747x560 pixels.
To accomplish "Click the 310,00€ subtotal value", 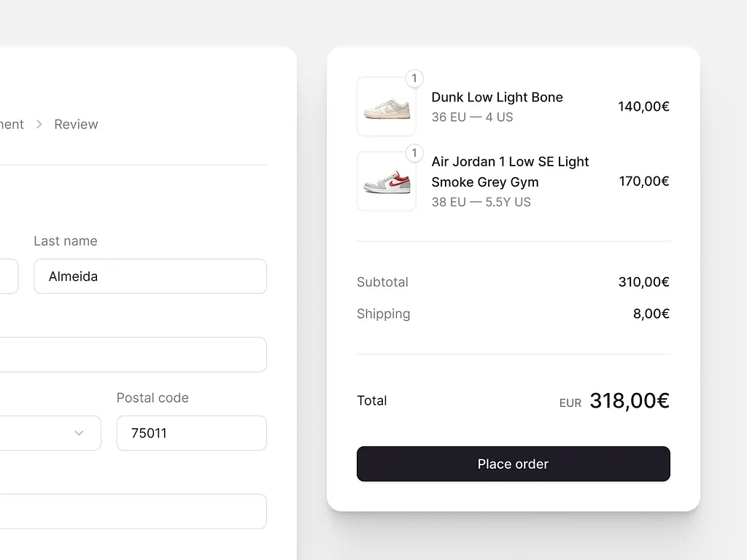I will [643, 282].
